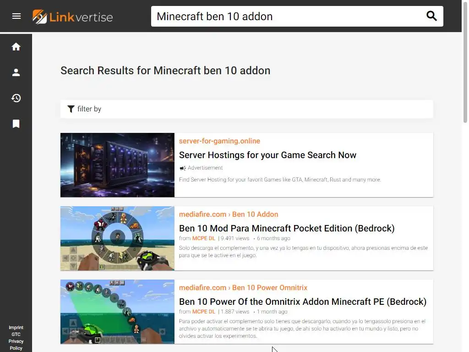The height and width of the screenshot is (352, 469).
Task: Click the page vertical scrollbar
Action: click(465, 63)
